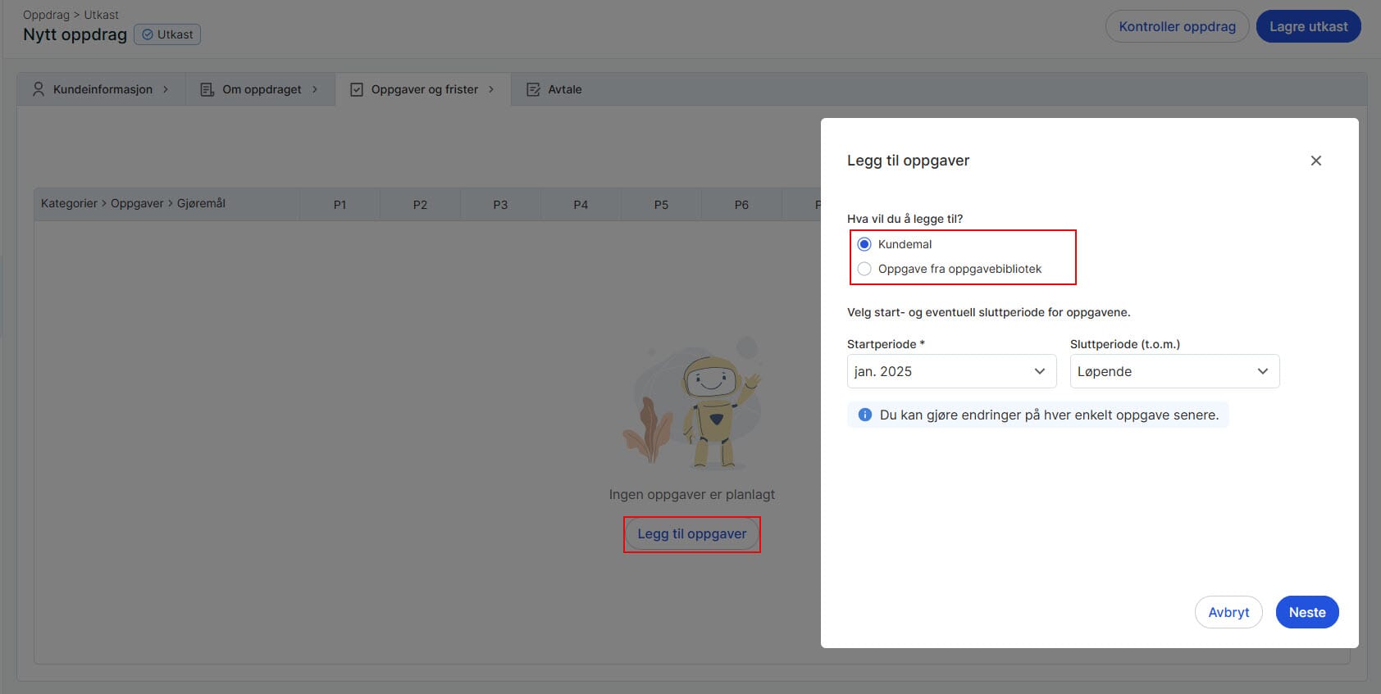Click the blue info icon in notice
This screenshot has width=1381, height=694.
[x=864, y=415]
